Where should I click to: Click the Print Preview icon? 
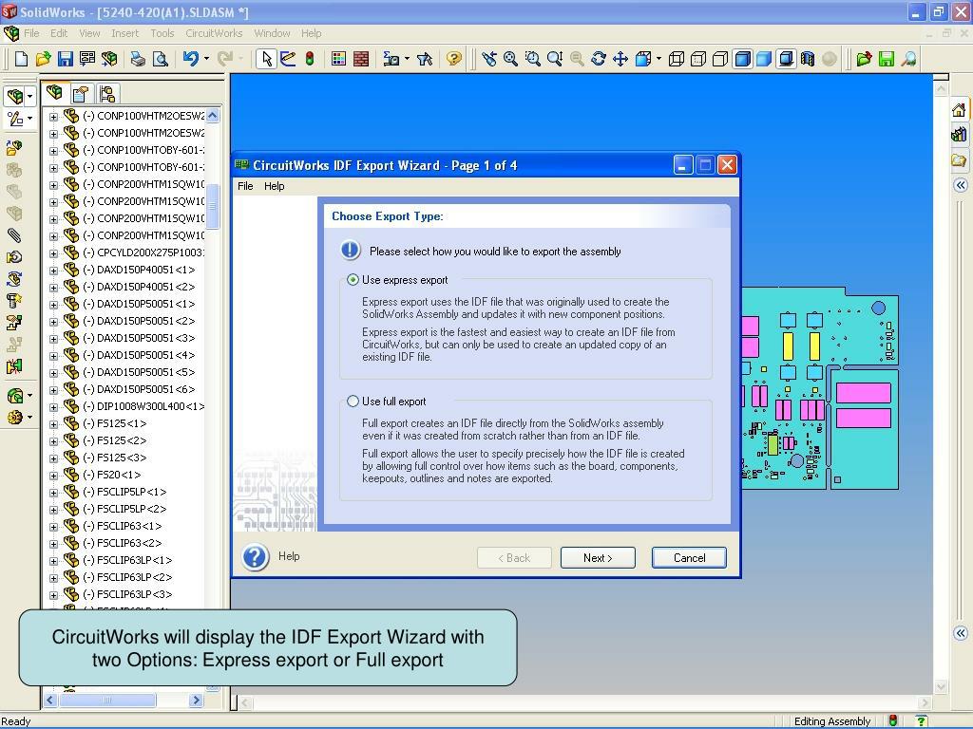[x=160, y=59]
